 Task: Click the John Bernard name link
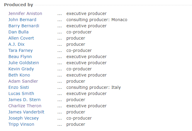[x=22, y=20]
